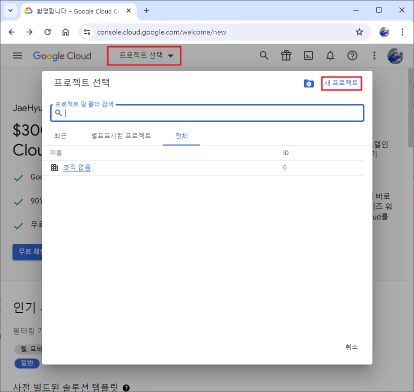Select the 전체 tab
This screenshot has height=392, width=414.
182,136
